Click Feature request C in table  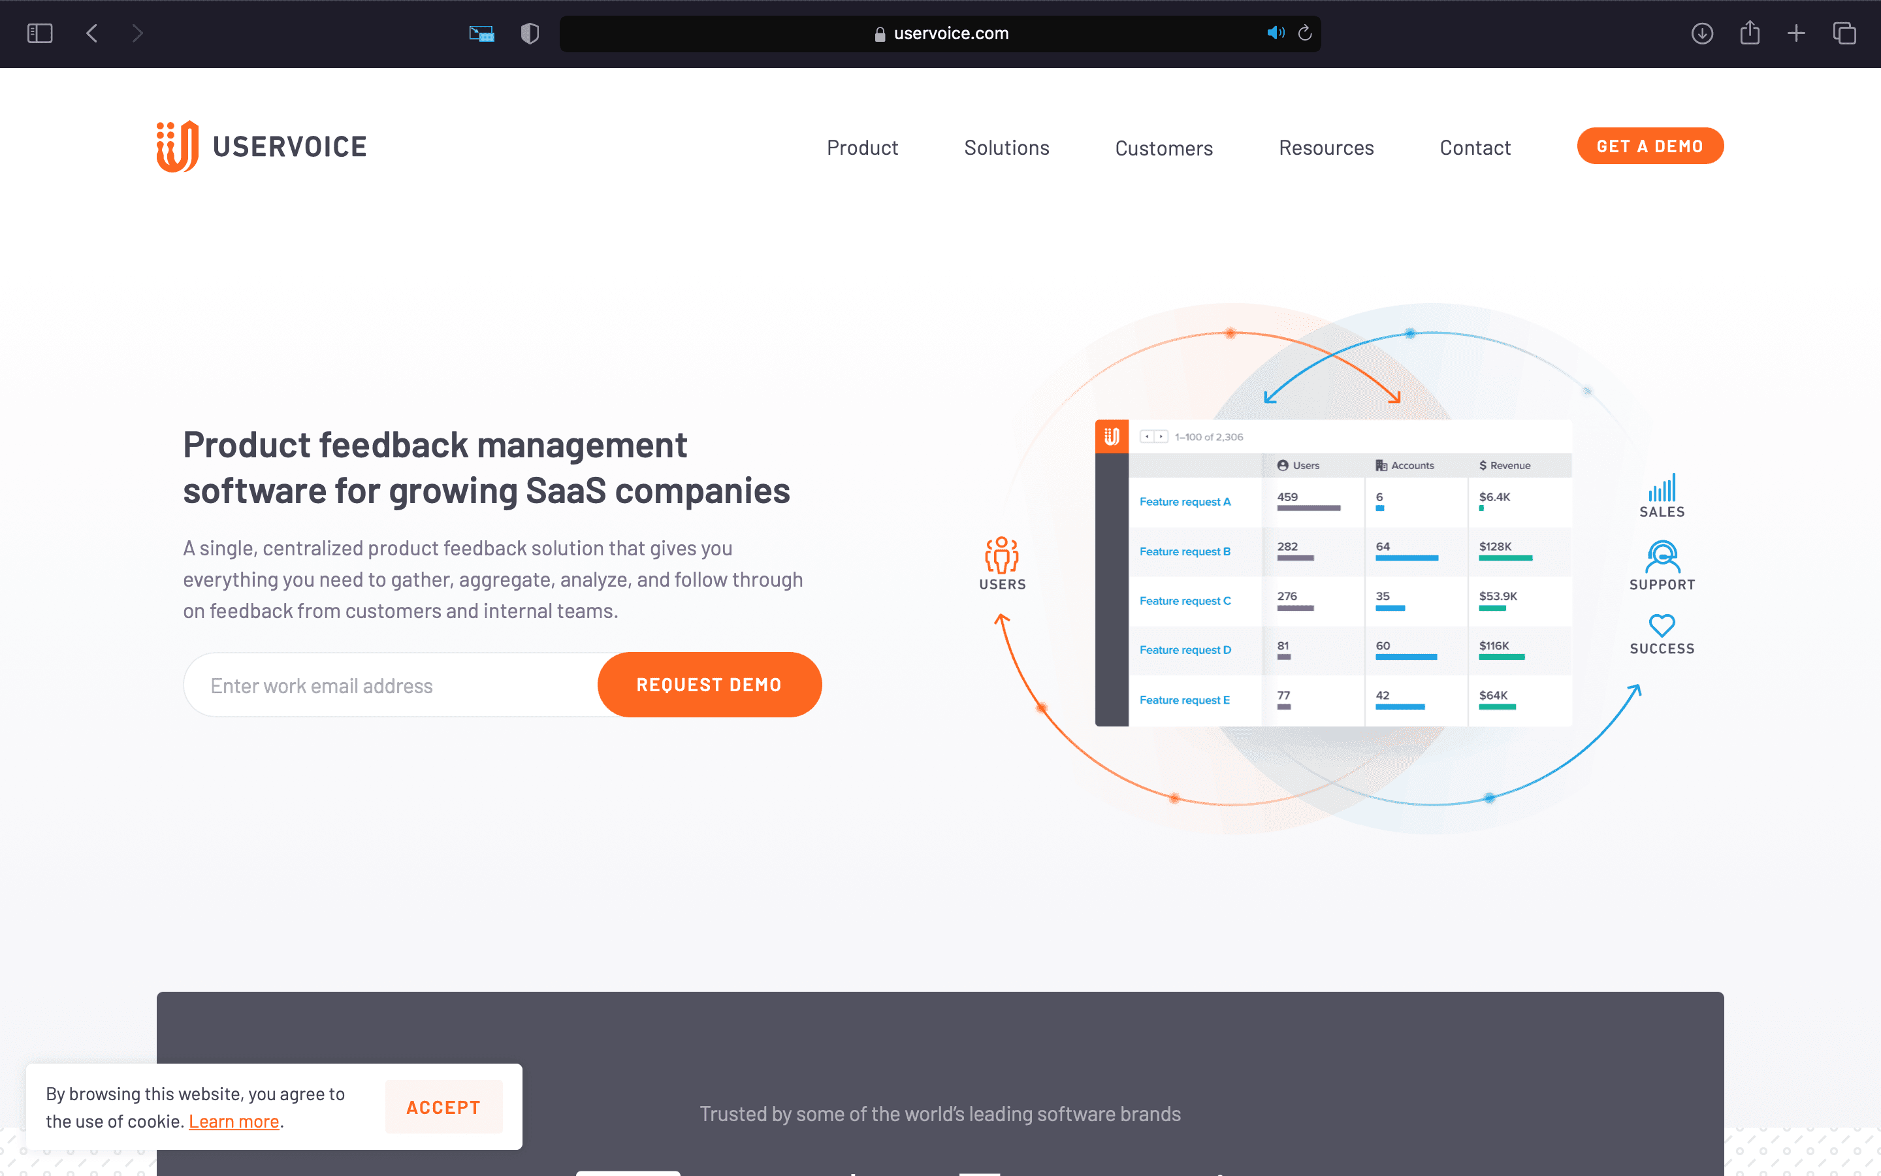pyautogui.click(x=1185, y=601)
